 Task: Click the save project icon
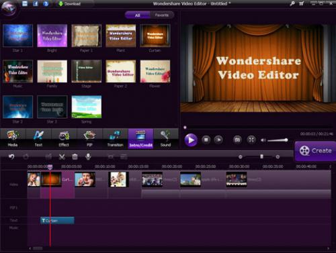coord(25,3)
